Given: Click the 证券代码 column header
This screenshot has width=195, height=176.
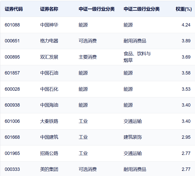Looking at the screenshot, I should tap(14, 9).
